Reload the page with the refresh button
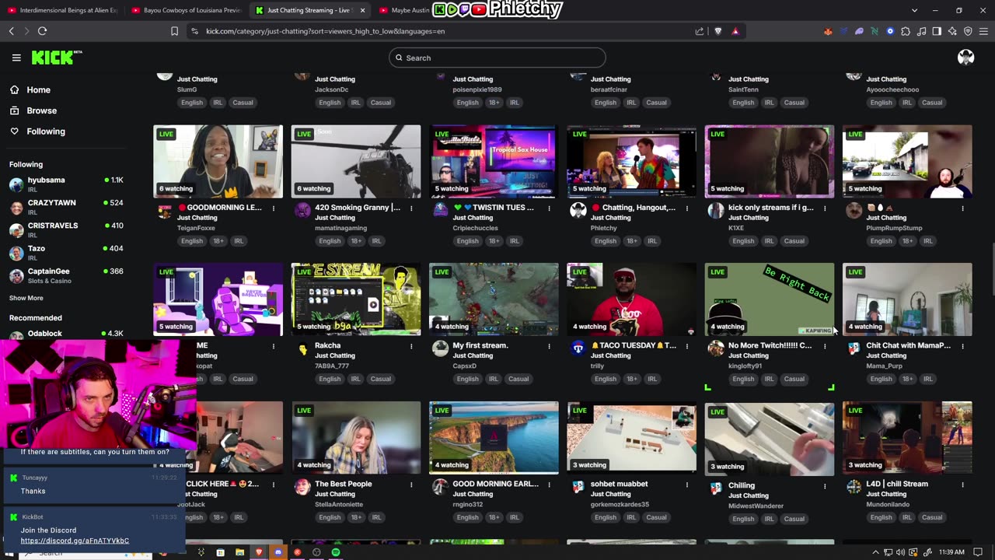The width and height of the screenshot is (995, 560). [42, 31]
